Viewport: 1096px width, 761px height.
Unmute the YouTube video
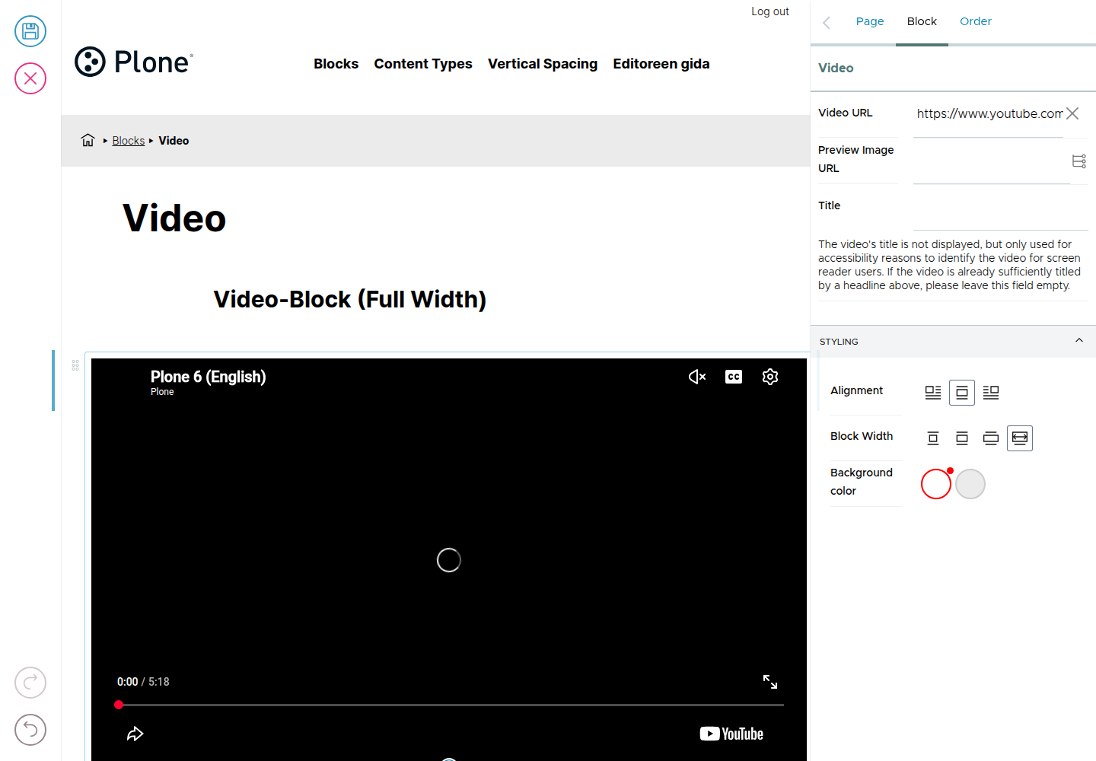(x=697, y=377)
